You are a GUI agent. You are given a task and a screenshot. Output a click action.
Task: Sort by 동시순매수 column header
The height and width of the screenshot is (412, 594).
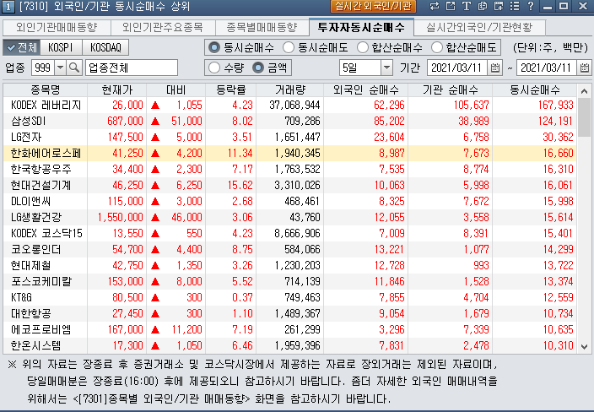(535, 89)
